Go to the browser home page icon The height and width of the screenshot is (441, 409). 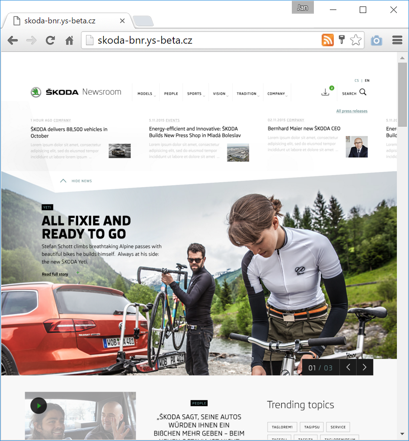69,41
